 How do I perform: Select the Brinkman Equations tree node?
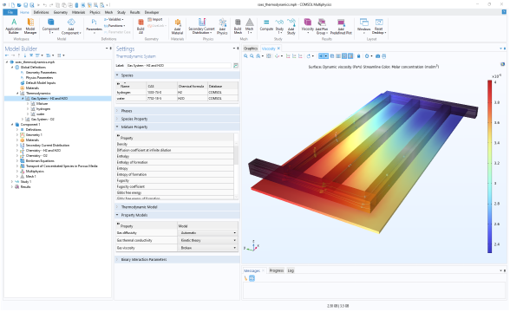[40, 161]
